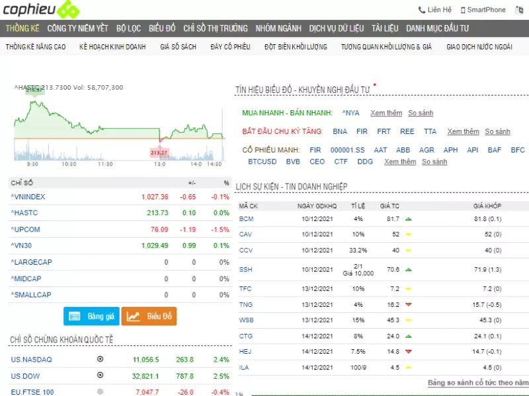Click So sánh next to ^NYA
This screenshot has height=396, width=529.
click(421, 113)
